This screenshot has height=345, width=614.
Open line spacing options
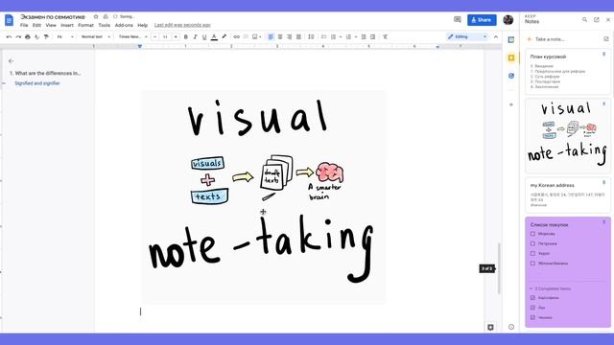[x=311, y=36]
